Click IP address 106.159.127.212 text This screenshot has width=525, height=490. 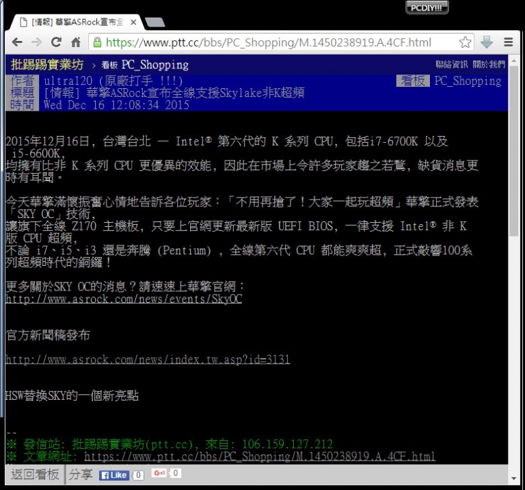(287, 444)
